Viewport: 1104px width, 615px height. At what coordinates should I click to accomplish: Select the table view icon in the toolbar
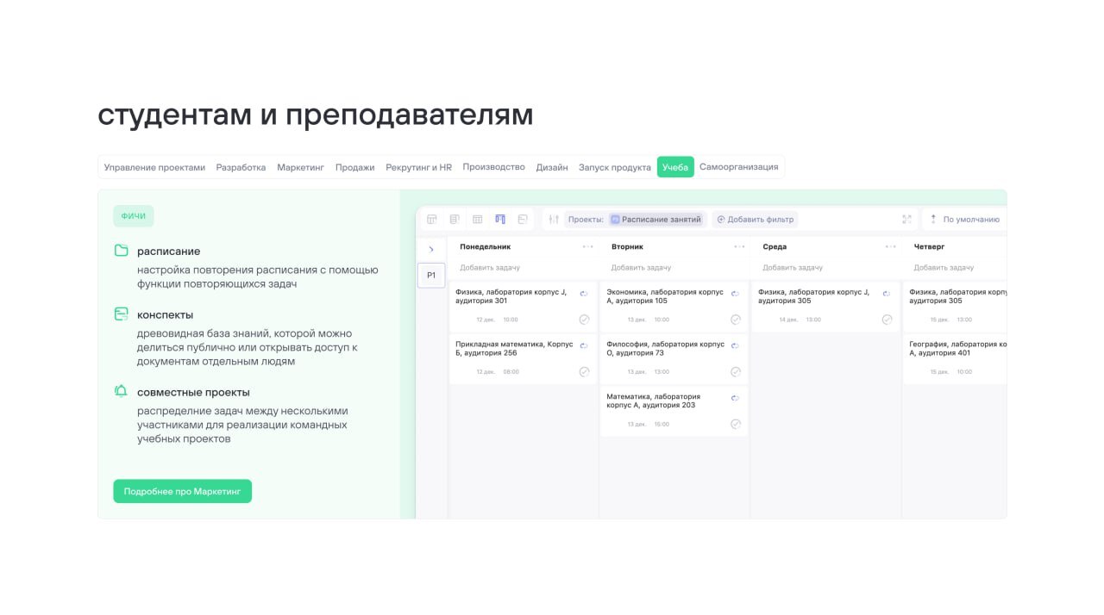(477, 220)
